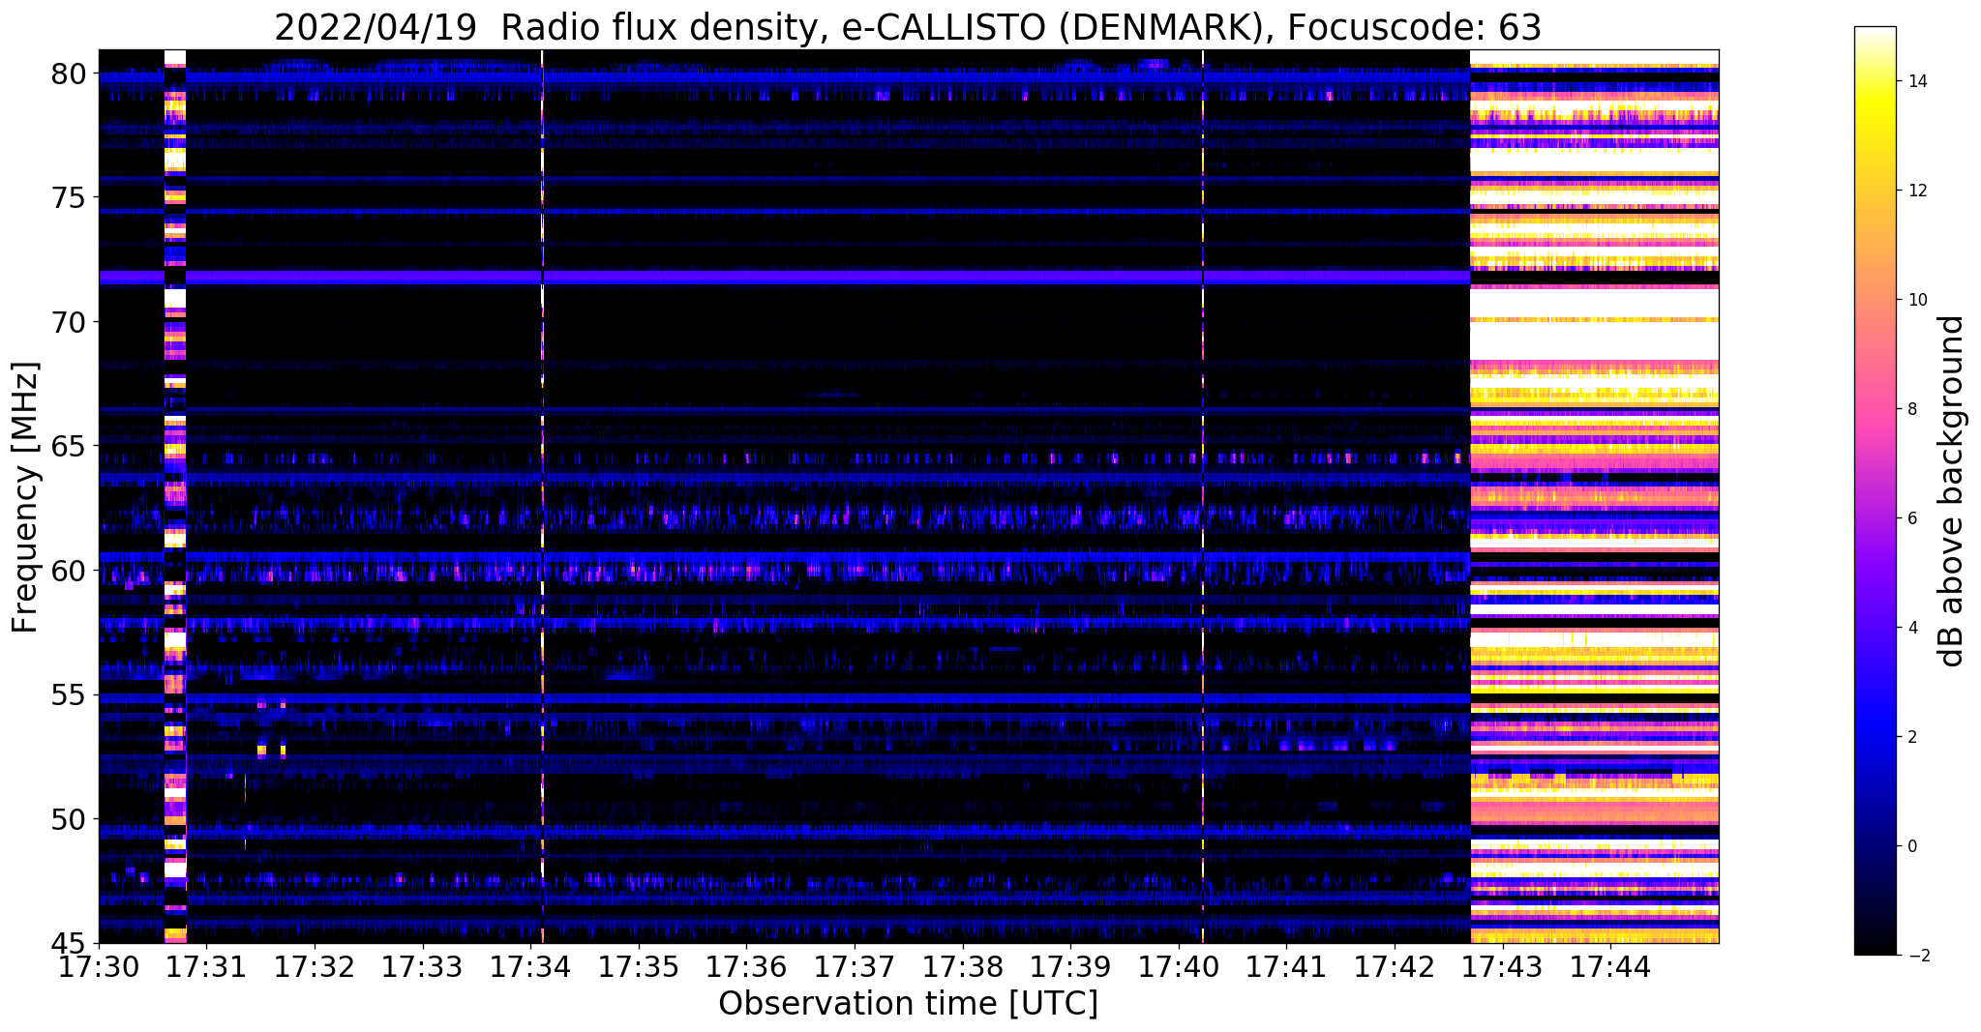Click the 50 MHz frequency tick label

(x=69, y=819)
